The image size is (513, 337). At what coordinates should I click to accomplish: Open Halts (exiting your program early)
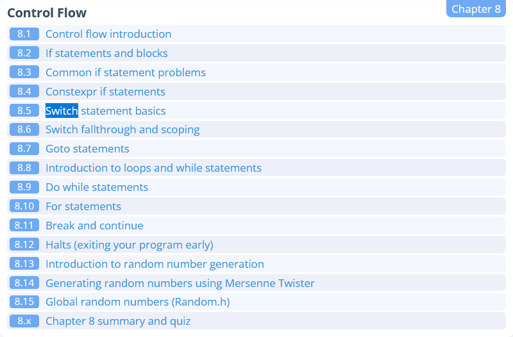coord(130,245)
